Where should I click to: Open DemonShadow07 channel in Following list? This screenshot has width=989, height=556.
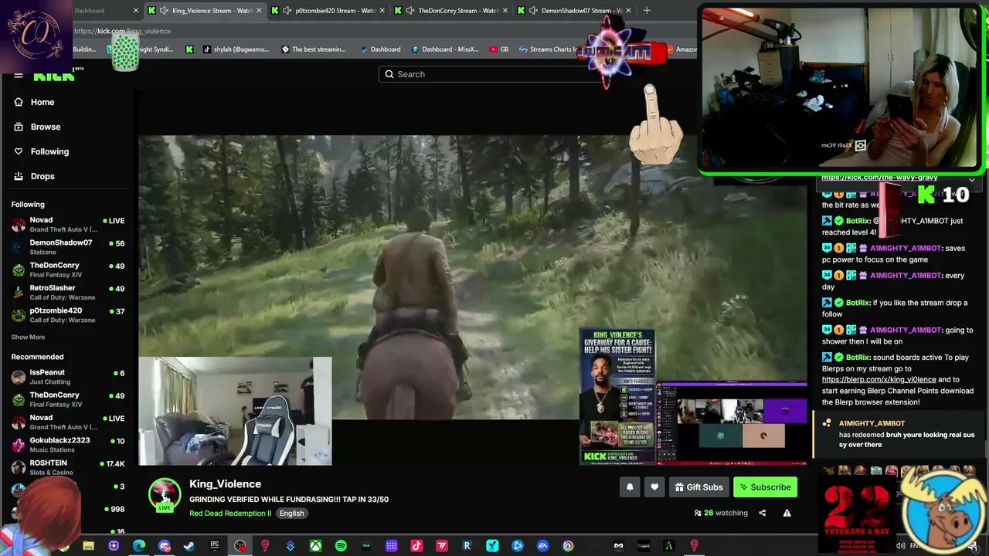(68, 247)
